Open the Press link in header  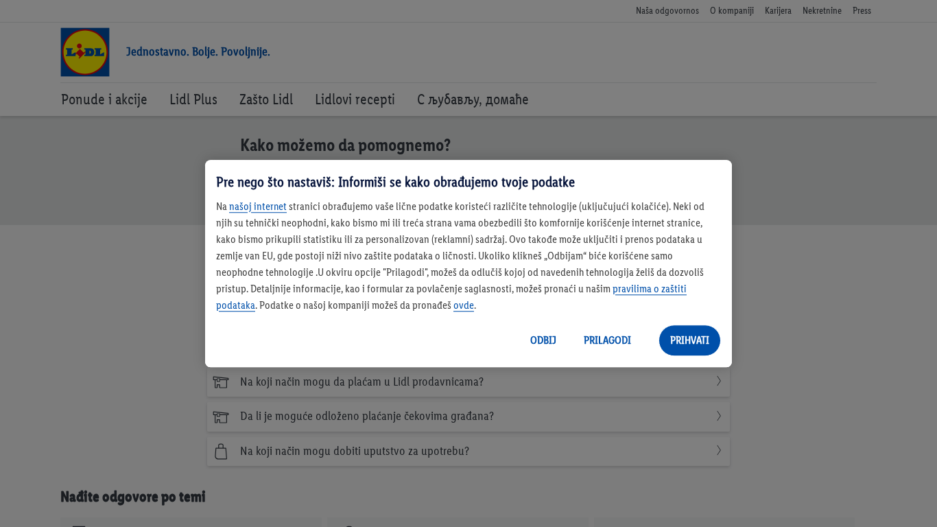click(862, 11)
